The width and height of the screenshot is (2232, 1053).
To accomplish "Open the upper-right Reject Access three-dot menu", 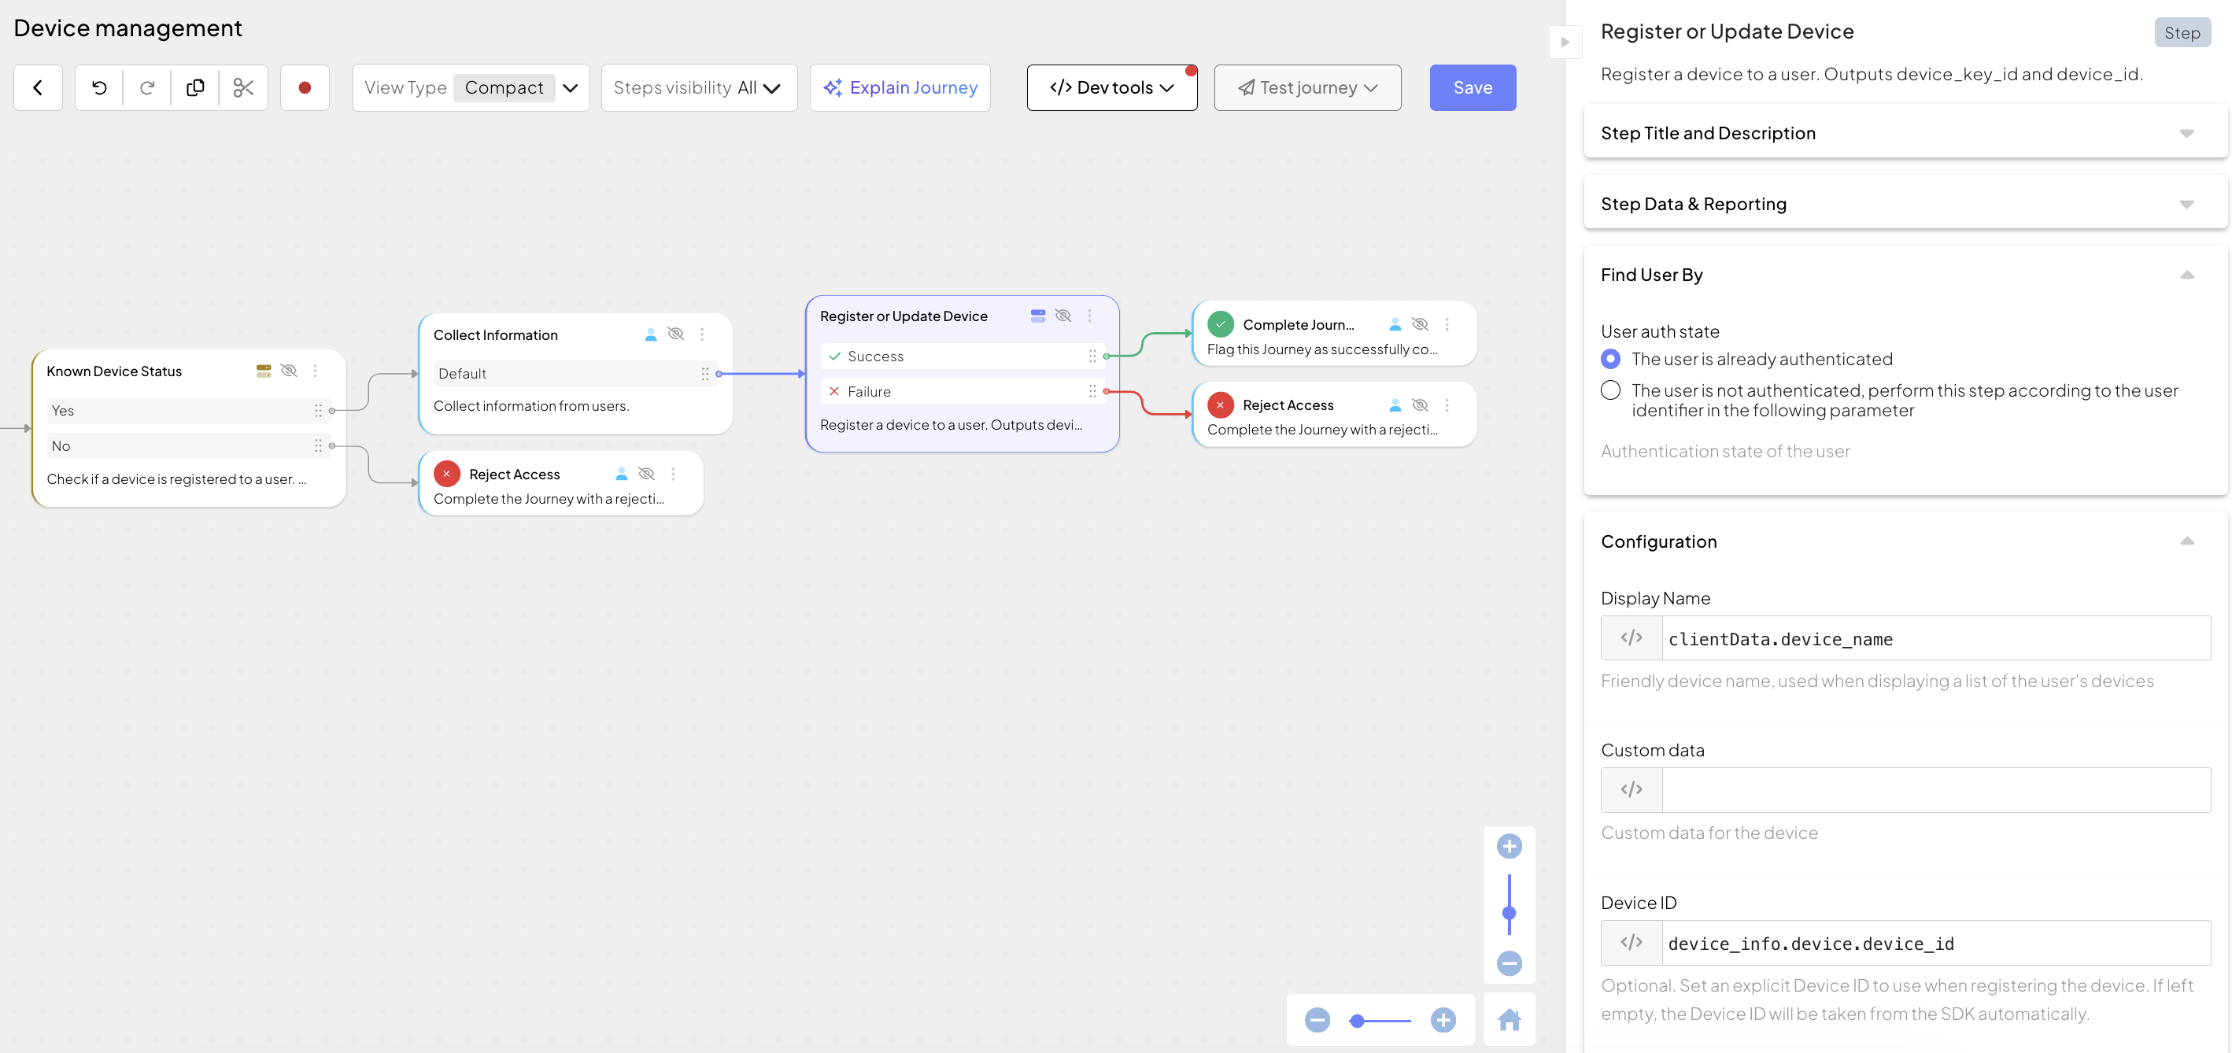I will coord(1446,405).
